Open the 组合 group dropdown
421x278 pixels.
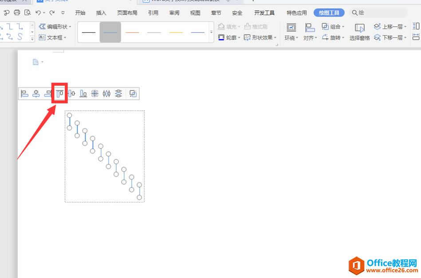click(x=333, y=27)
